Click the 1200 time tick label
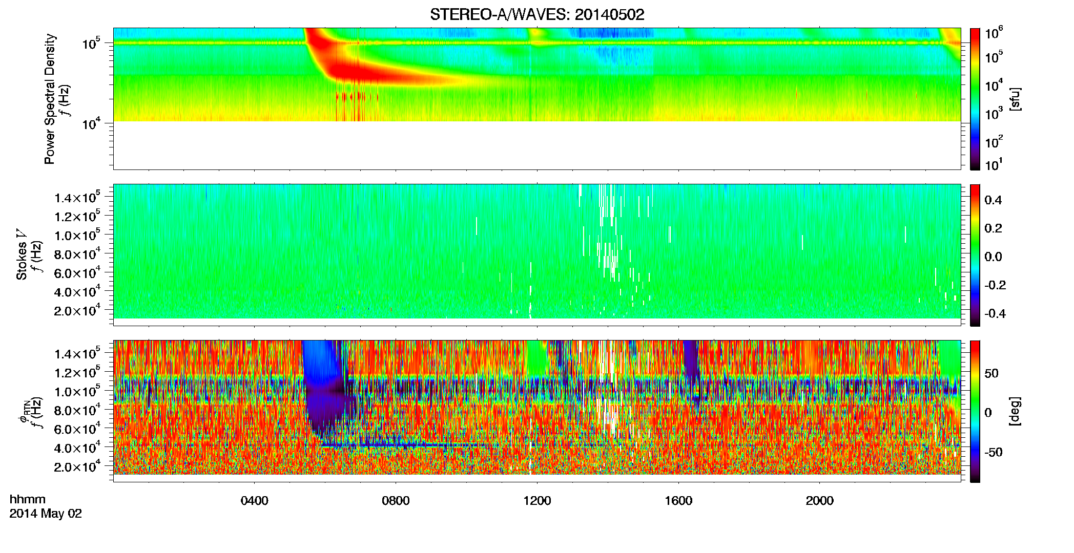1074x553 pixels. click(537, 501)
